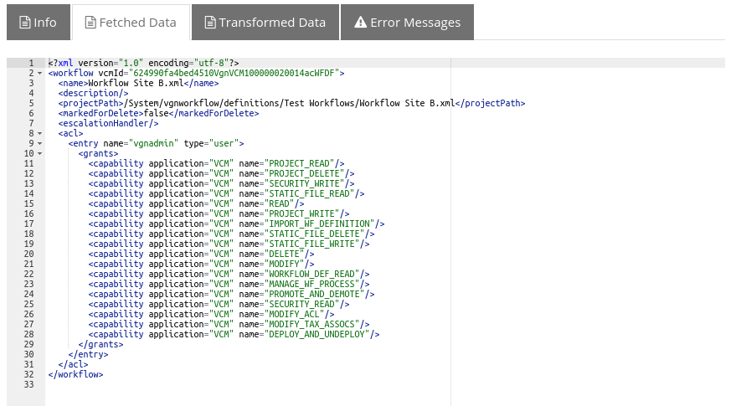Click the vcmId value 624990fa4bed4510VgnVCM100000020014acWFDF
The height and width of the screenshot is (406, 736).
(234, 73)
